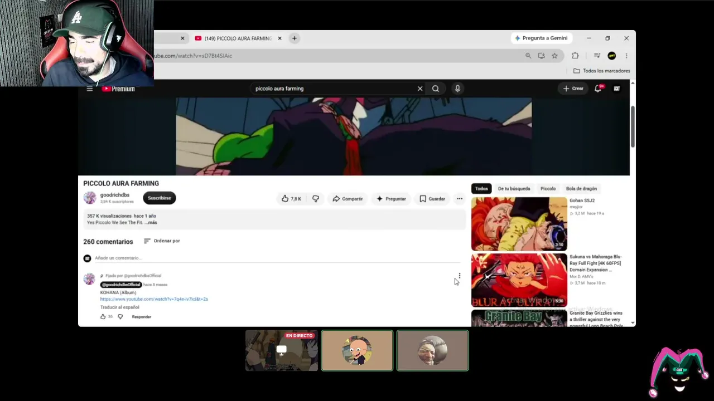Share the video via Compartir

[x=348, y=199]
